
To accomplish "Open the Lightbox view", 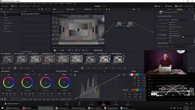I will pyautogui.click(x=190, y=6).
